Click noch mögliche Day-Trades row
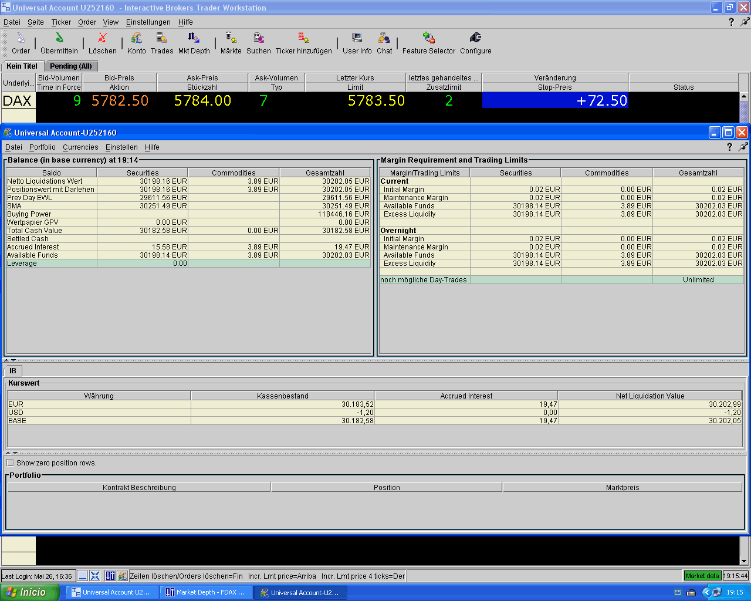 [561, 280]
